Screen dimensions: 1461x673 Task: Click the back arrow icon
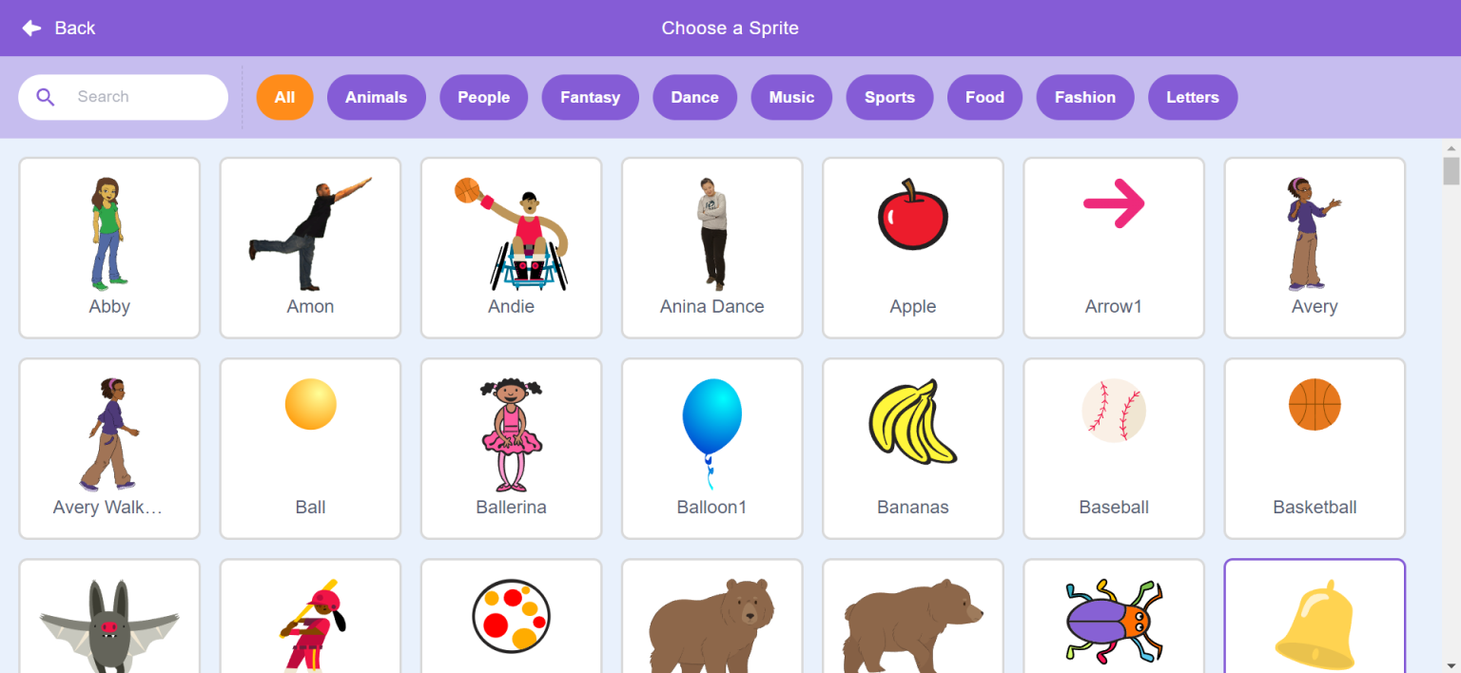click(x=32, y=29)
